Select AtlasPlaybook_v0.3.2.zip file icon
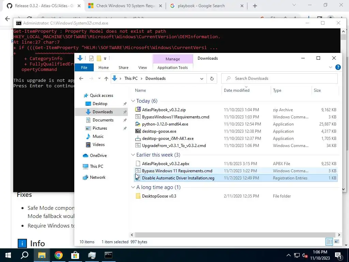The image size is (349, 262). click(x=138, y=110)
